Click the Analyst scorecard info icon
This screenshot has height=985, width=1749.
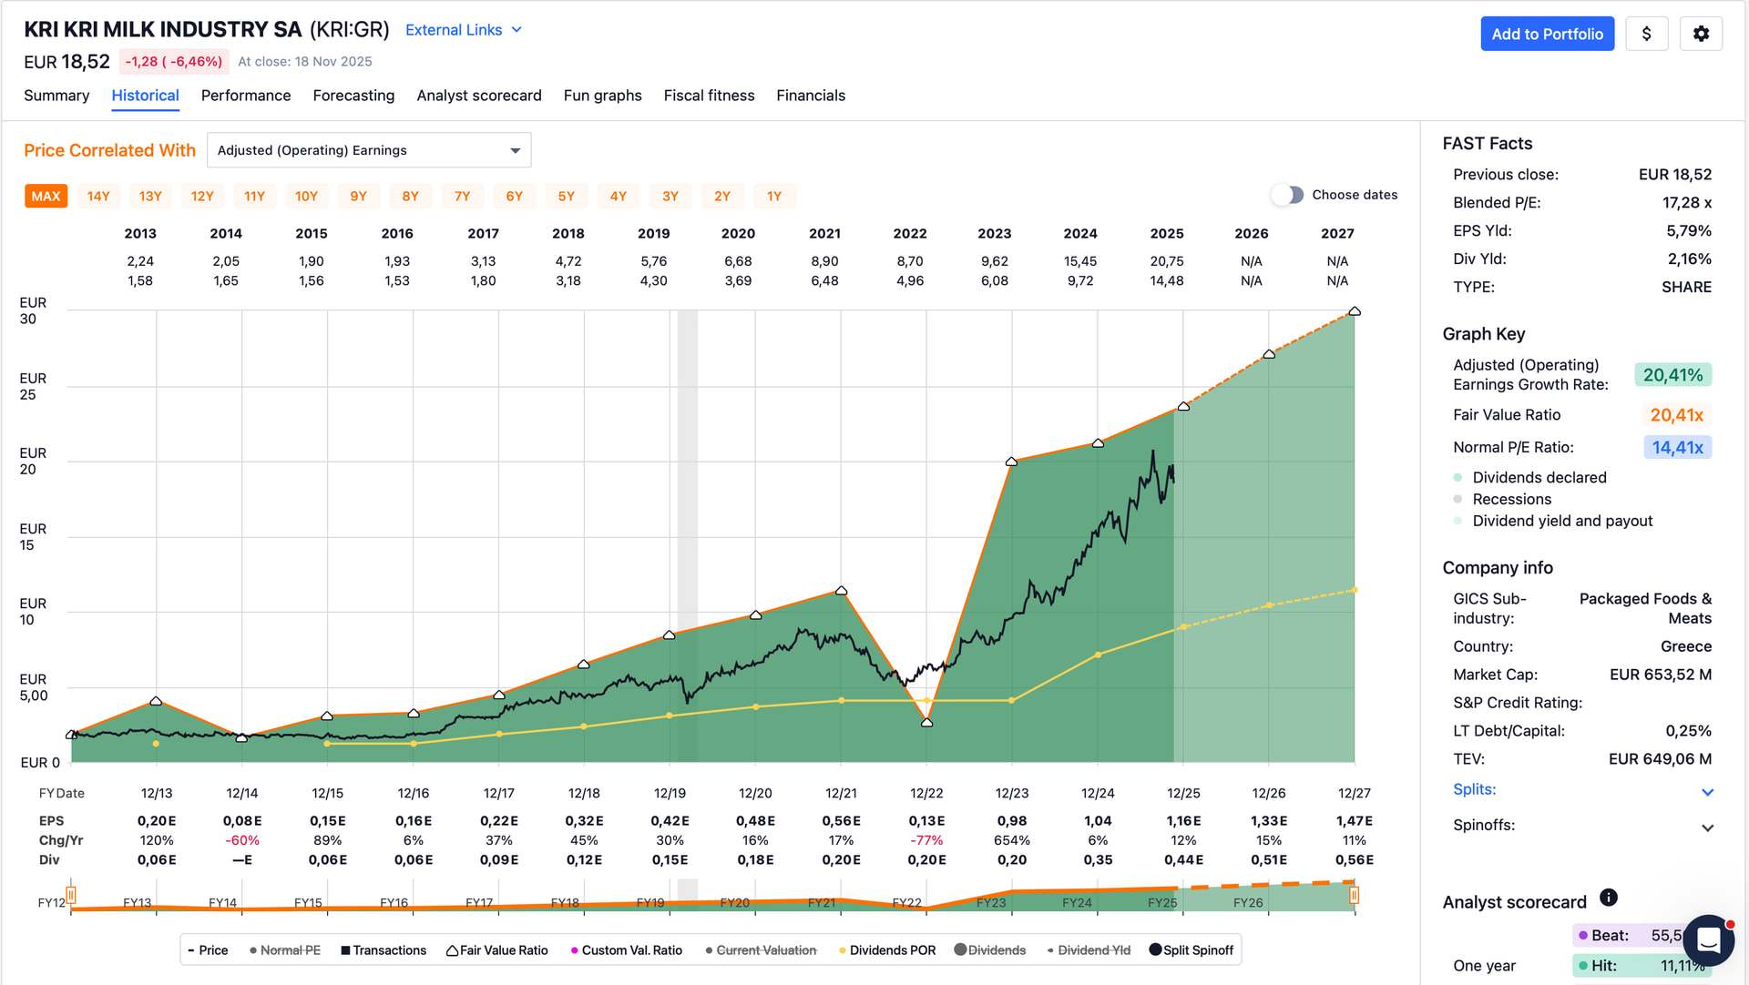[x=1609, y=898]
